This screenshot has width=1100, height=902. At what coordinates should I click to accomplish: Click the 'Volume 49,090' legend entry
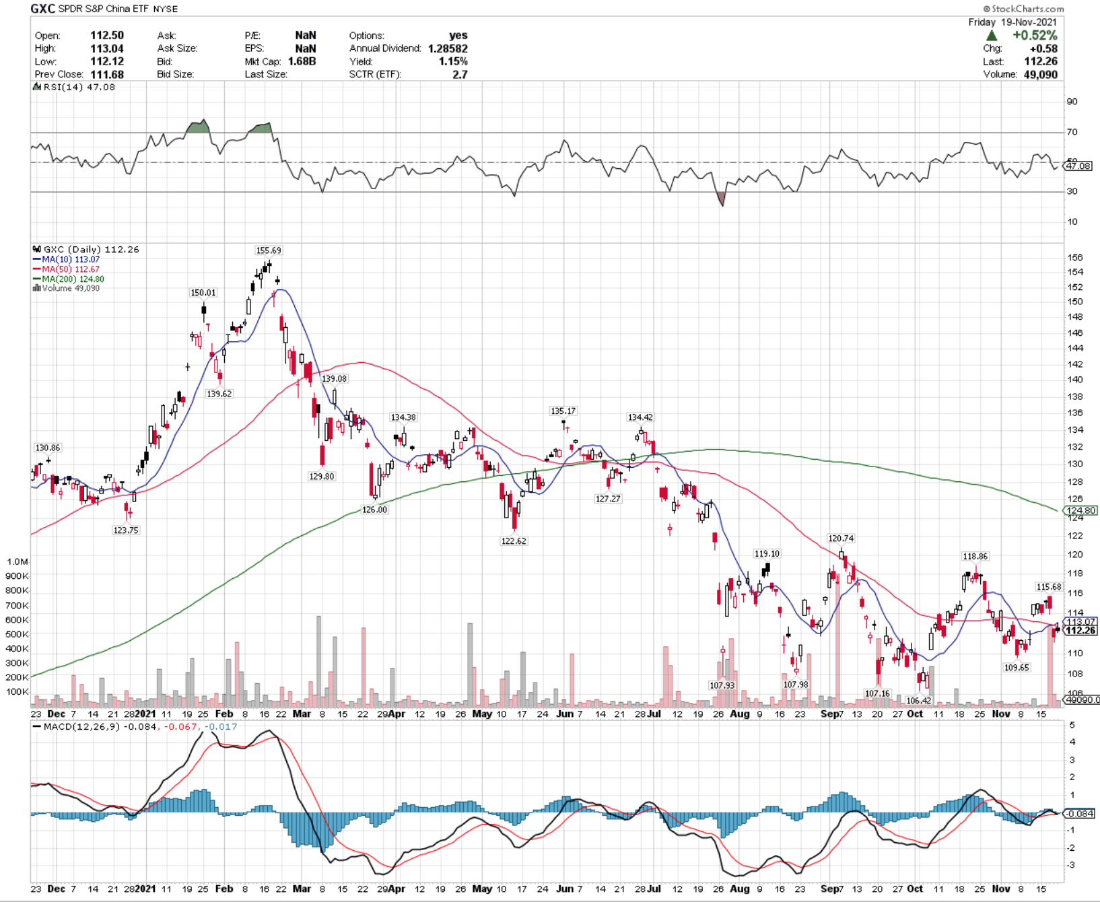(x=71, y=288)
